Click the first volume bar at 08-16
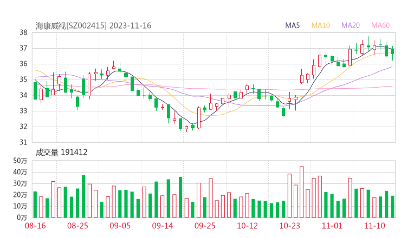Screen dimensions: 401x238 (x=35, y=204)
